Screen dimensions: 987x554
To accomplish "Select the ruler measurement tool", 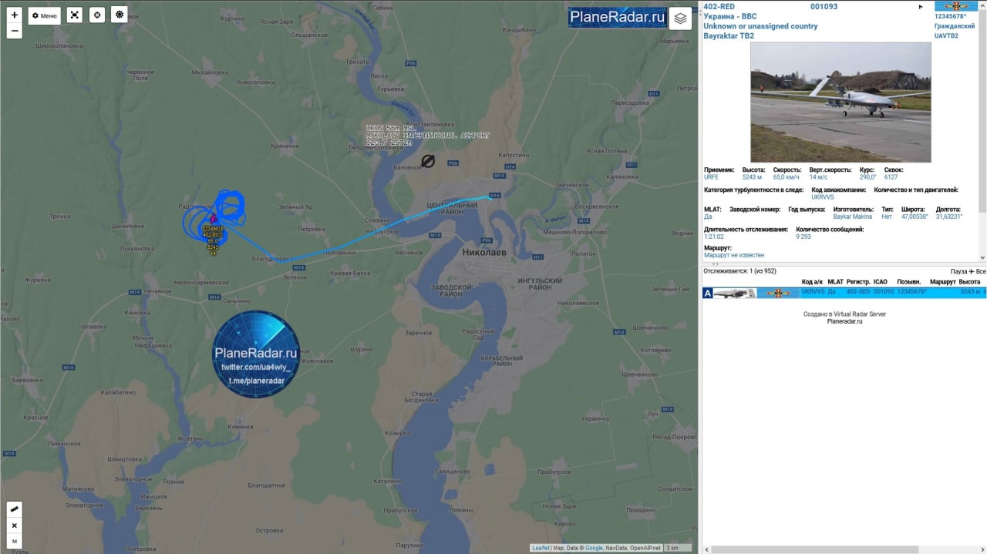I will pos(15,509).
